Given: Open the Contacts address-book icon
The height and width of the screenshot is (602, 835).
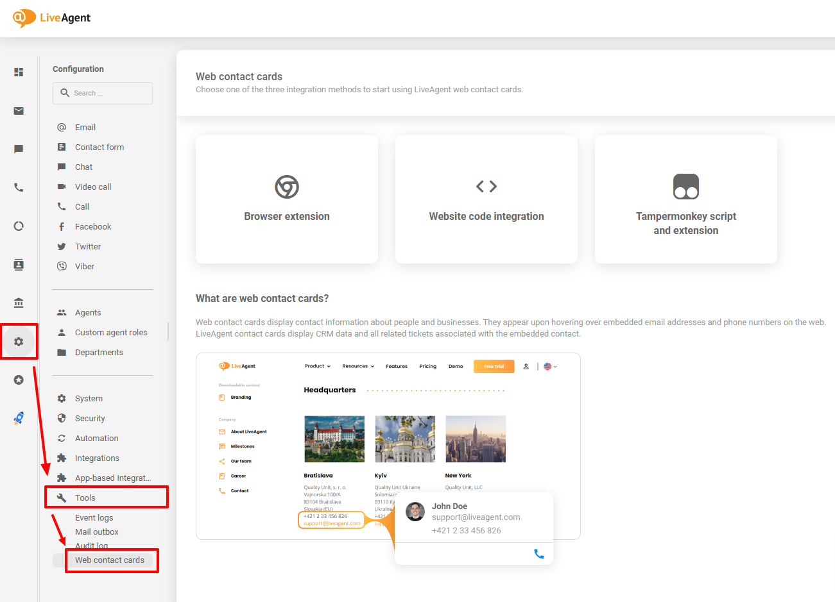Looking at the screenshot, I should pos(19,264).
